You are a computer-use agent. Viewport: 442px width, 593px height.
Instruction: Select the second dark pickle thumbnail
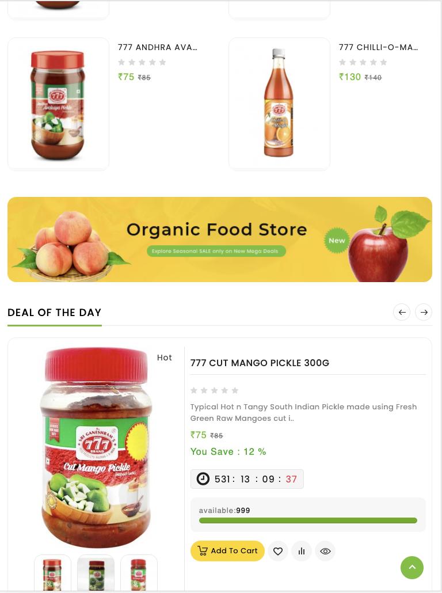tap(96, 573)
